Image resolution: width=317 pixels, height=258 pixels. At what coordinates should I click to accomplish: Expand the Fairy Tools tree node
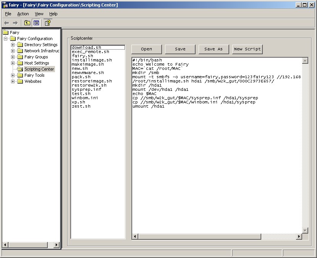point(13,75)
